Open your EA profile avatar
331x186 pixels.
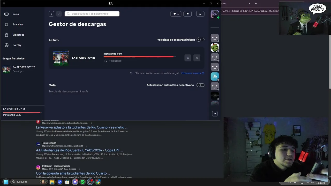click(215, 14)
